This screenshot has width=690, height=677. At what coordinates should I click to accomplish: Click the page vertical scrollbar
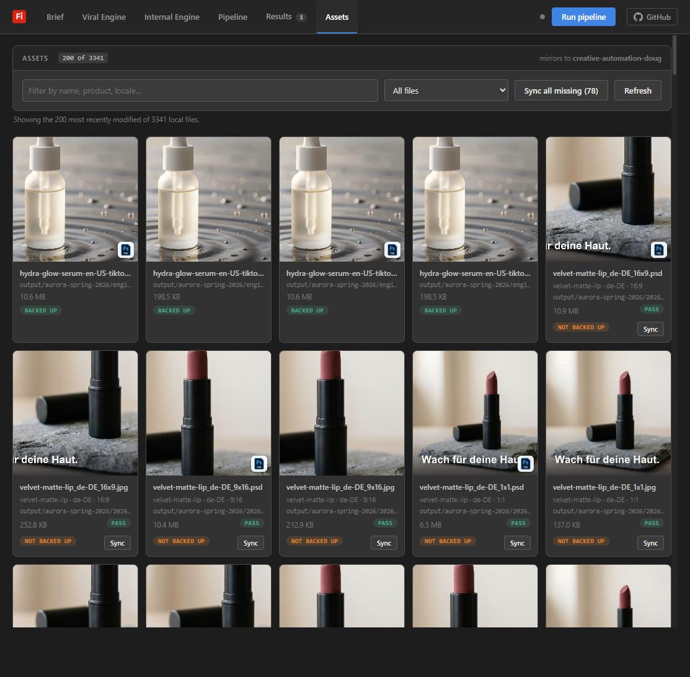[x=674, y=55]
